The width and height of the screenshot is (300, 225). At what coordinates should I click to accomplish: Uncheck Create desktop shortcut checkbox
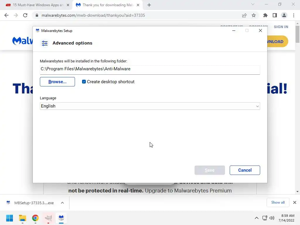[x=84, y=82]
